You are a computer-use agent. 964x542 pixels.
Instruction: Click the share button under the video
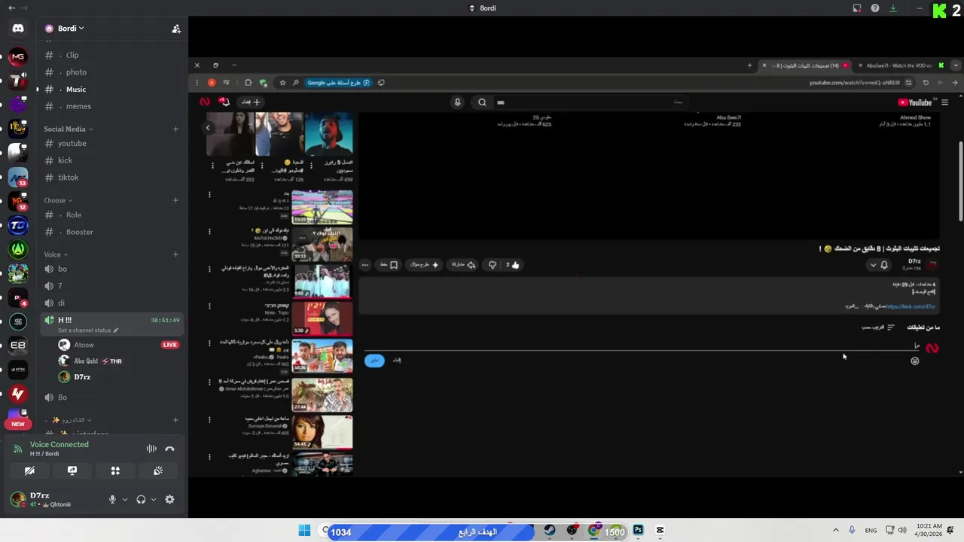[463, 265]
